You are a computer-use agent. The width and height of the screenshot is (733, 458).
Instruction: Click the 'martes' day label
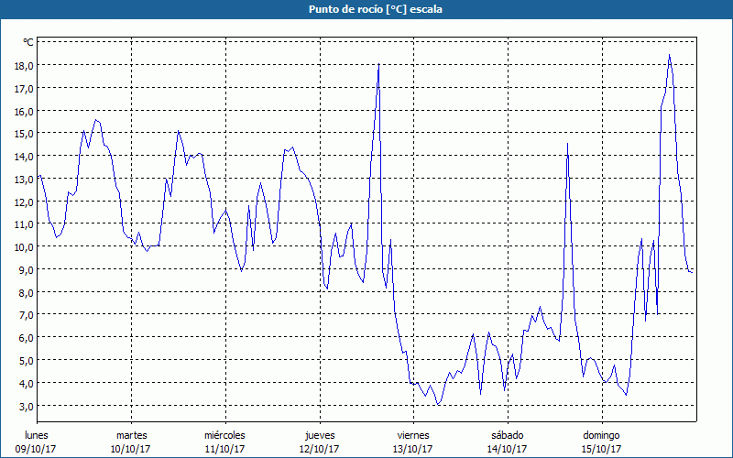(x=131, y=434)
